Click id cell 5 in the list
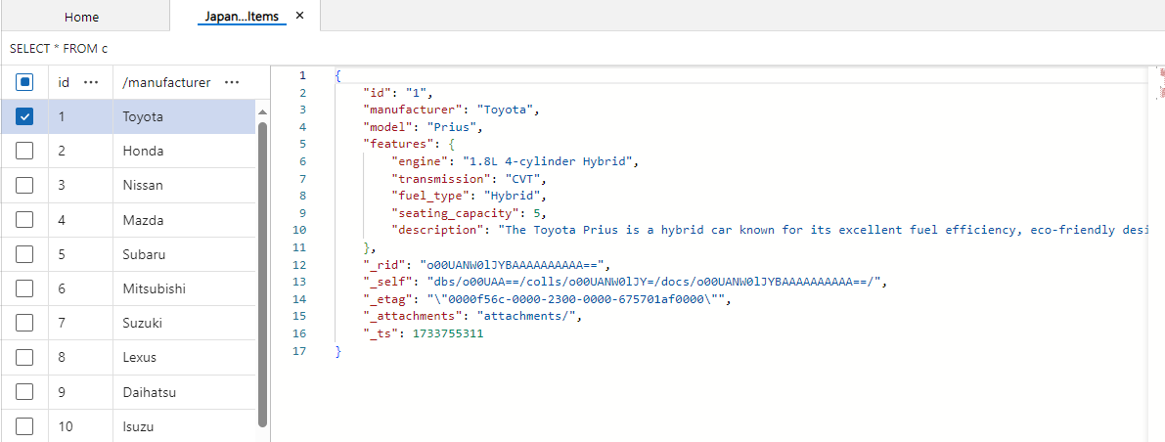The height and width of the screenshot is (442, 1165). tap(81, 254)
